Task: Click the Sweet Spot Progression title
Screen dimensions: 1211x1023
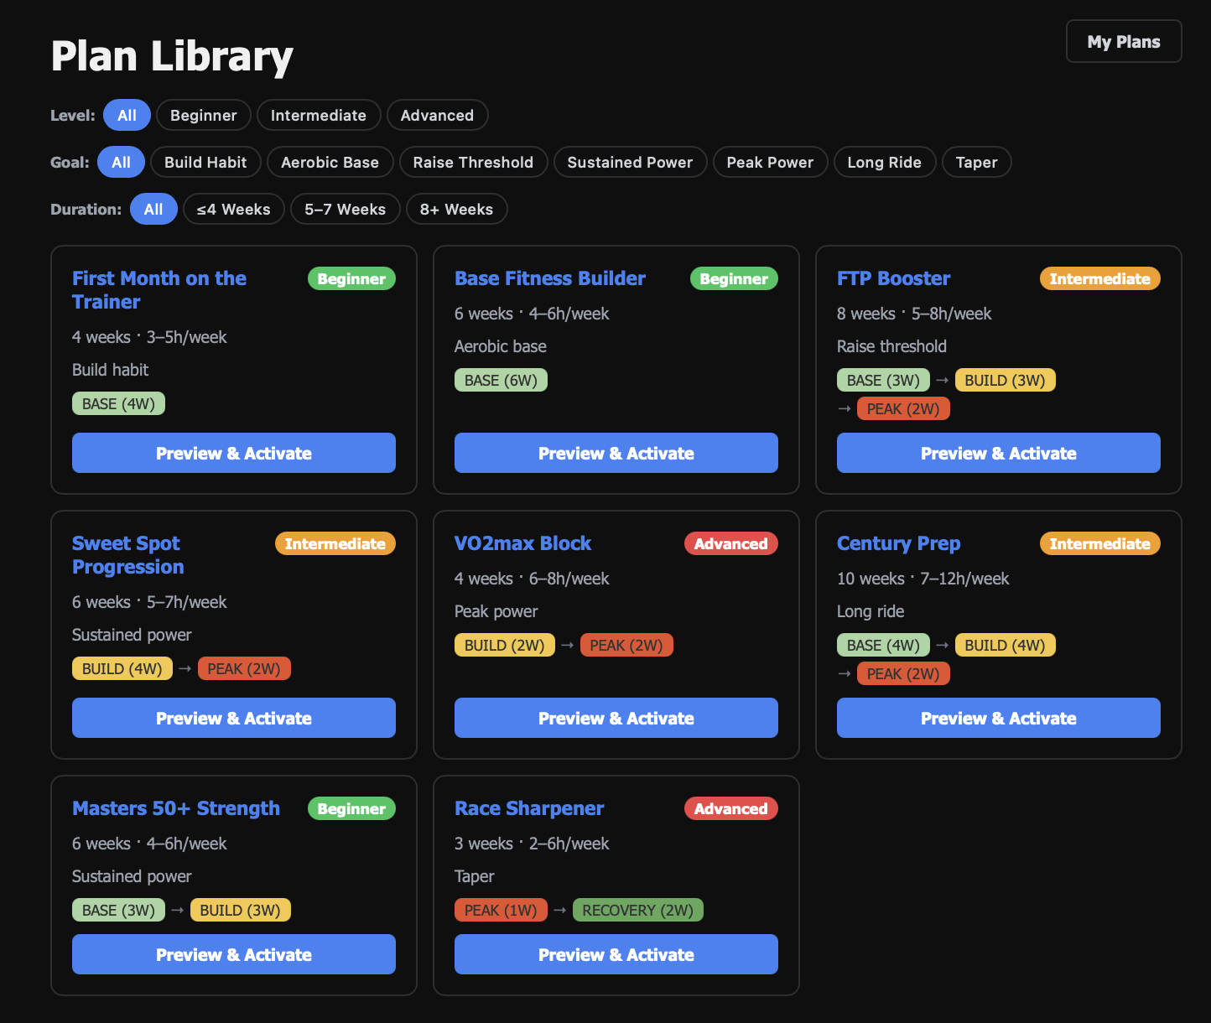Action: [x=127, y=554]
